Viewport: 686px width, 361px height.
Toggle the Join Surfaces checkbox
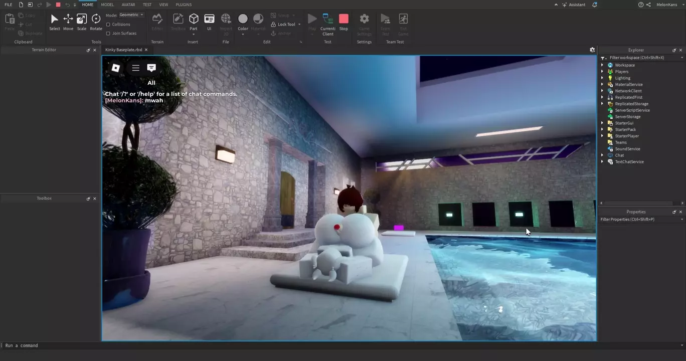pyautogui.click(x=108, y=34)
